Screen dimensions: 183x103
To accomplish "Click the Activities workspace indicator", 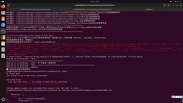I will [x=3, y=2].
